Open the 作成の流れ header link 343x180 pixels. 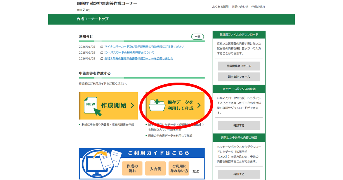coord(258,7)
